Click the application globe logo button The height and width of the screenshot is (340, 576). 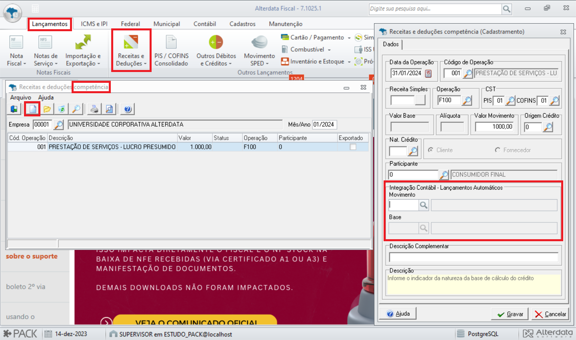[12, 13]
